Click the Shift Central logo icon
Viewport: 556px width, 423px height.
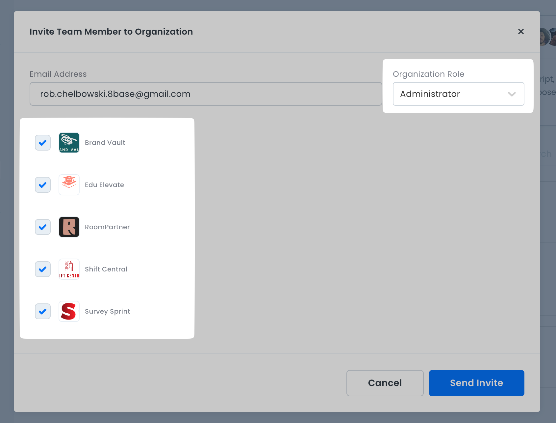click(69, 269)
